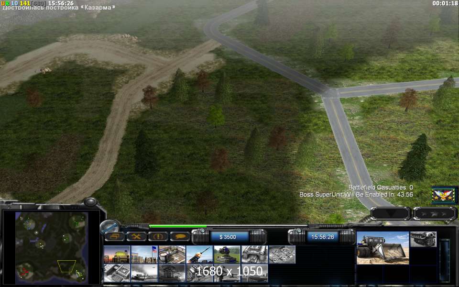This screenshot has width=459, height=287.
Task: Click the greyed-out war factory build icon
Action: [x=254, y=254]
